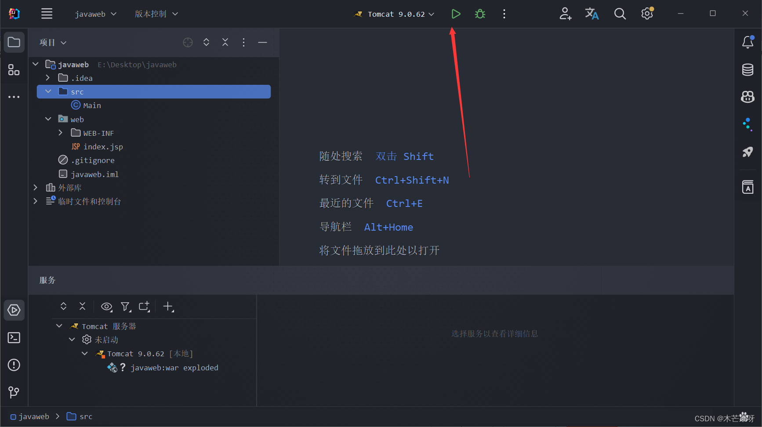Click Ctrl+Shift+N shortcut hint
The width and height of the screenshot is (762, 427).
(412, 180)
